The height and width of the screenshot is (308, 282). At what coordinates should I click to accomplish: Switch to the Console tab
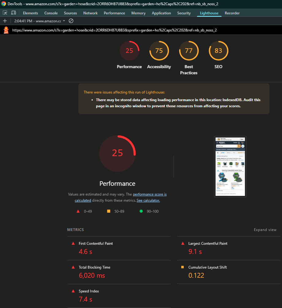coord(51,13)
